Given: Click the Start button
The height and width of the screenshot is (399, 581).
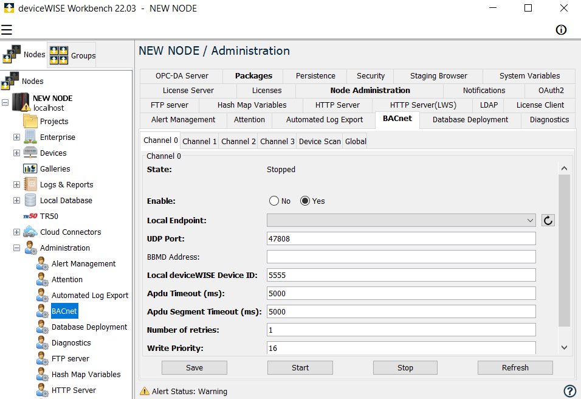Looking at the screenshot, I should 300,367.
